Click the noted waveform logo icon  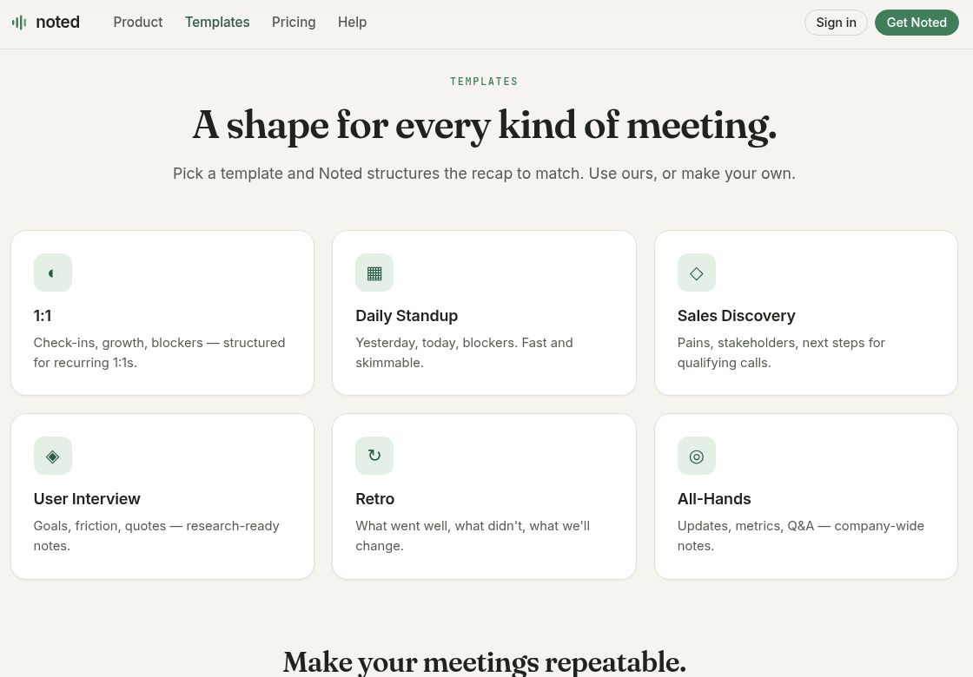[19, 23]
